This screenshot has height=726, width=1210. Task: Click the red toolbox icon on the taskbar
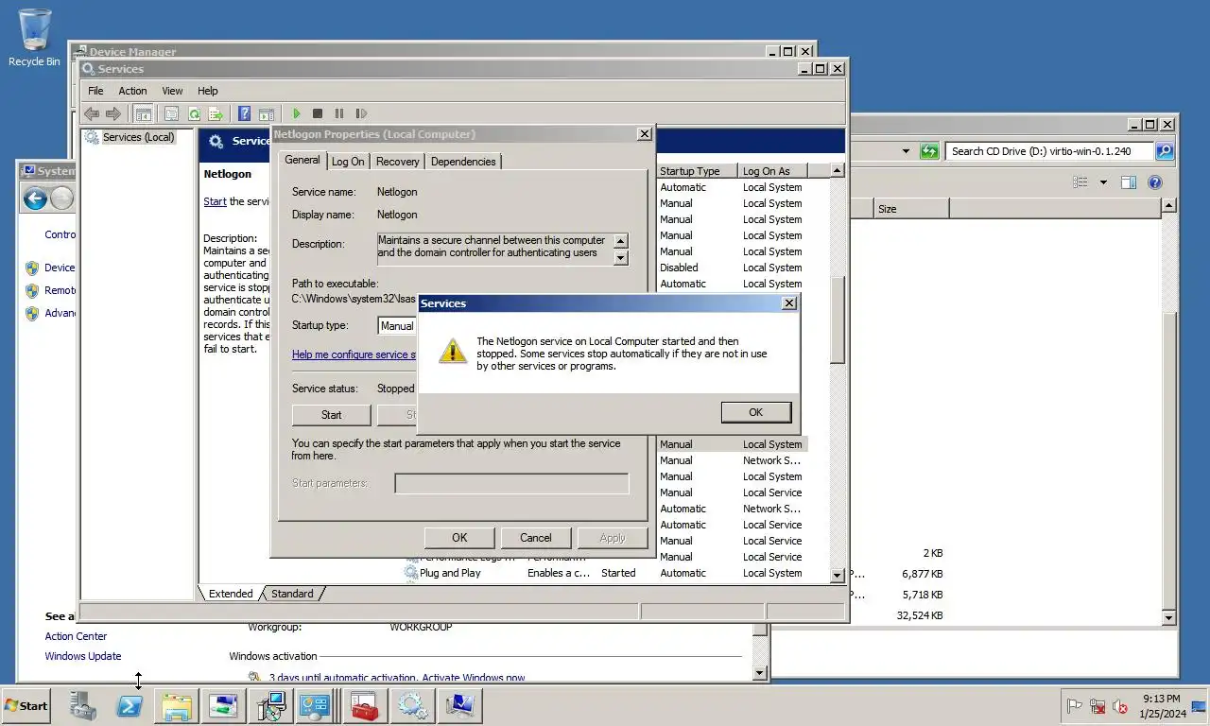[x=364, y=705]
